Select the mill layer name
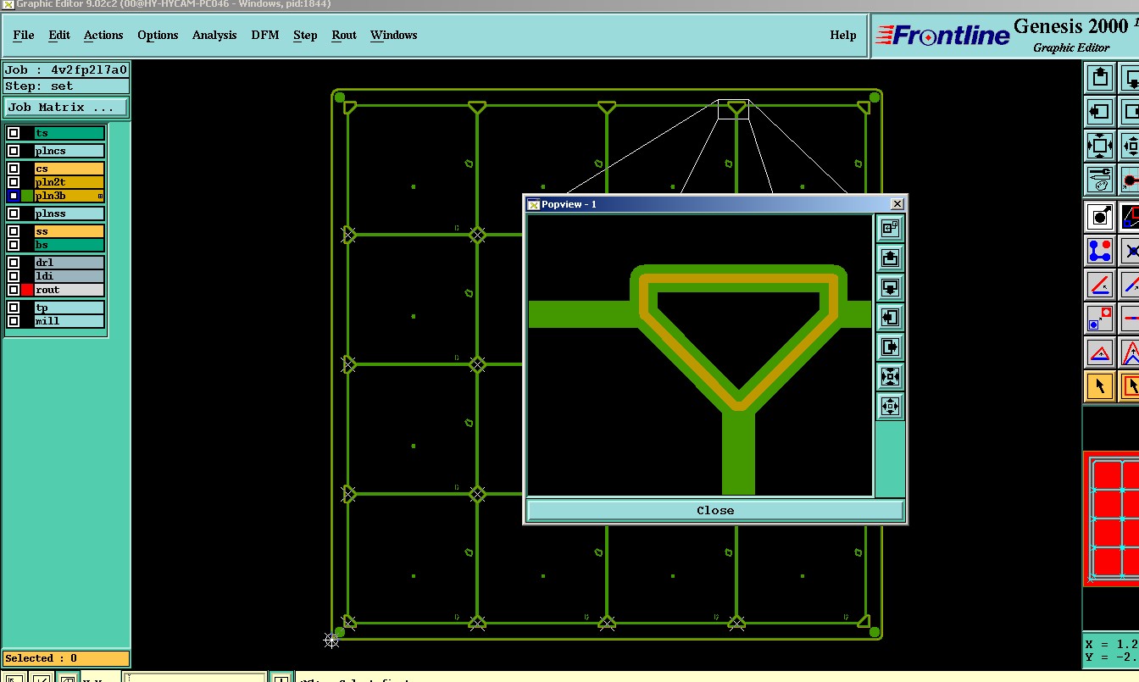 [69, 321]
